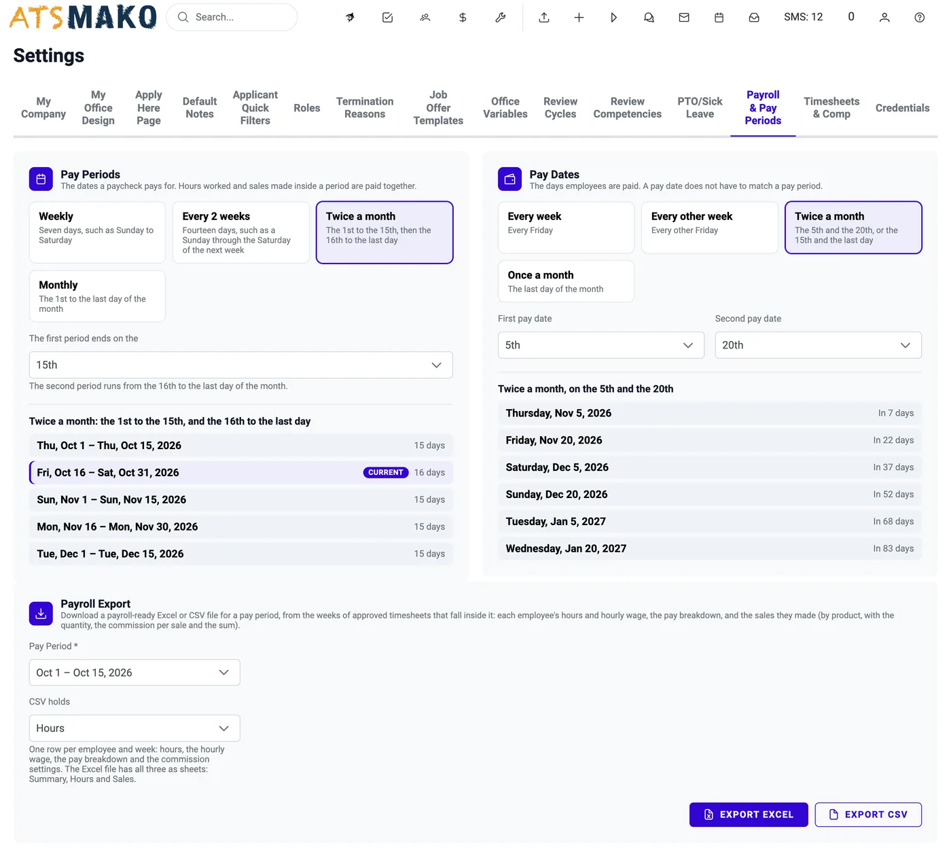Screen dimensions: 951x854
Task: Open the wrench tools icon
Action: coord(501,18)
